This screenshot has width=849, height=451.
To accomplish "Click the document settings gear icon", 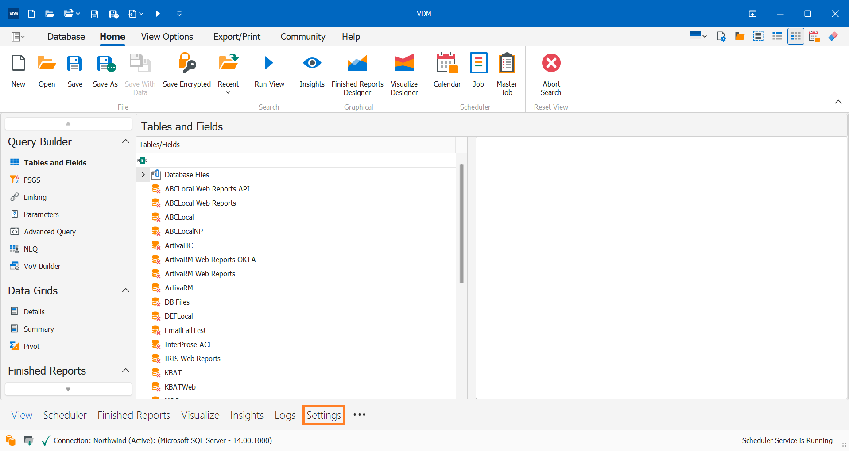I will click(x=721, y=37).
